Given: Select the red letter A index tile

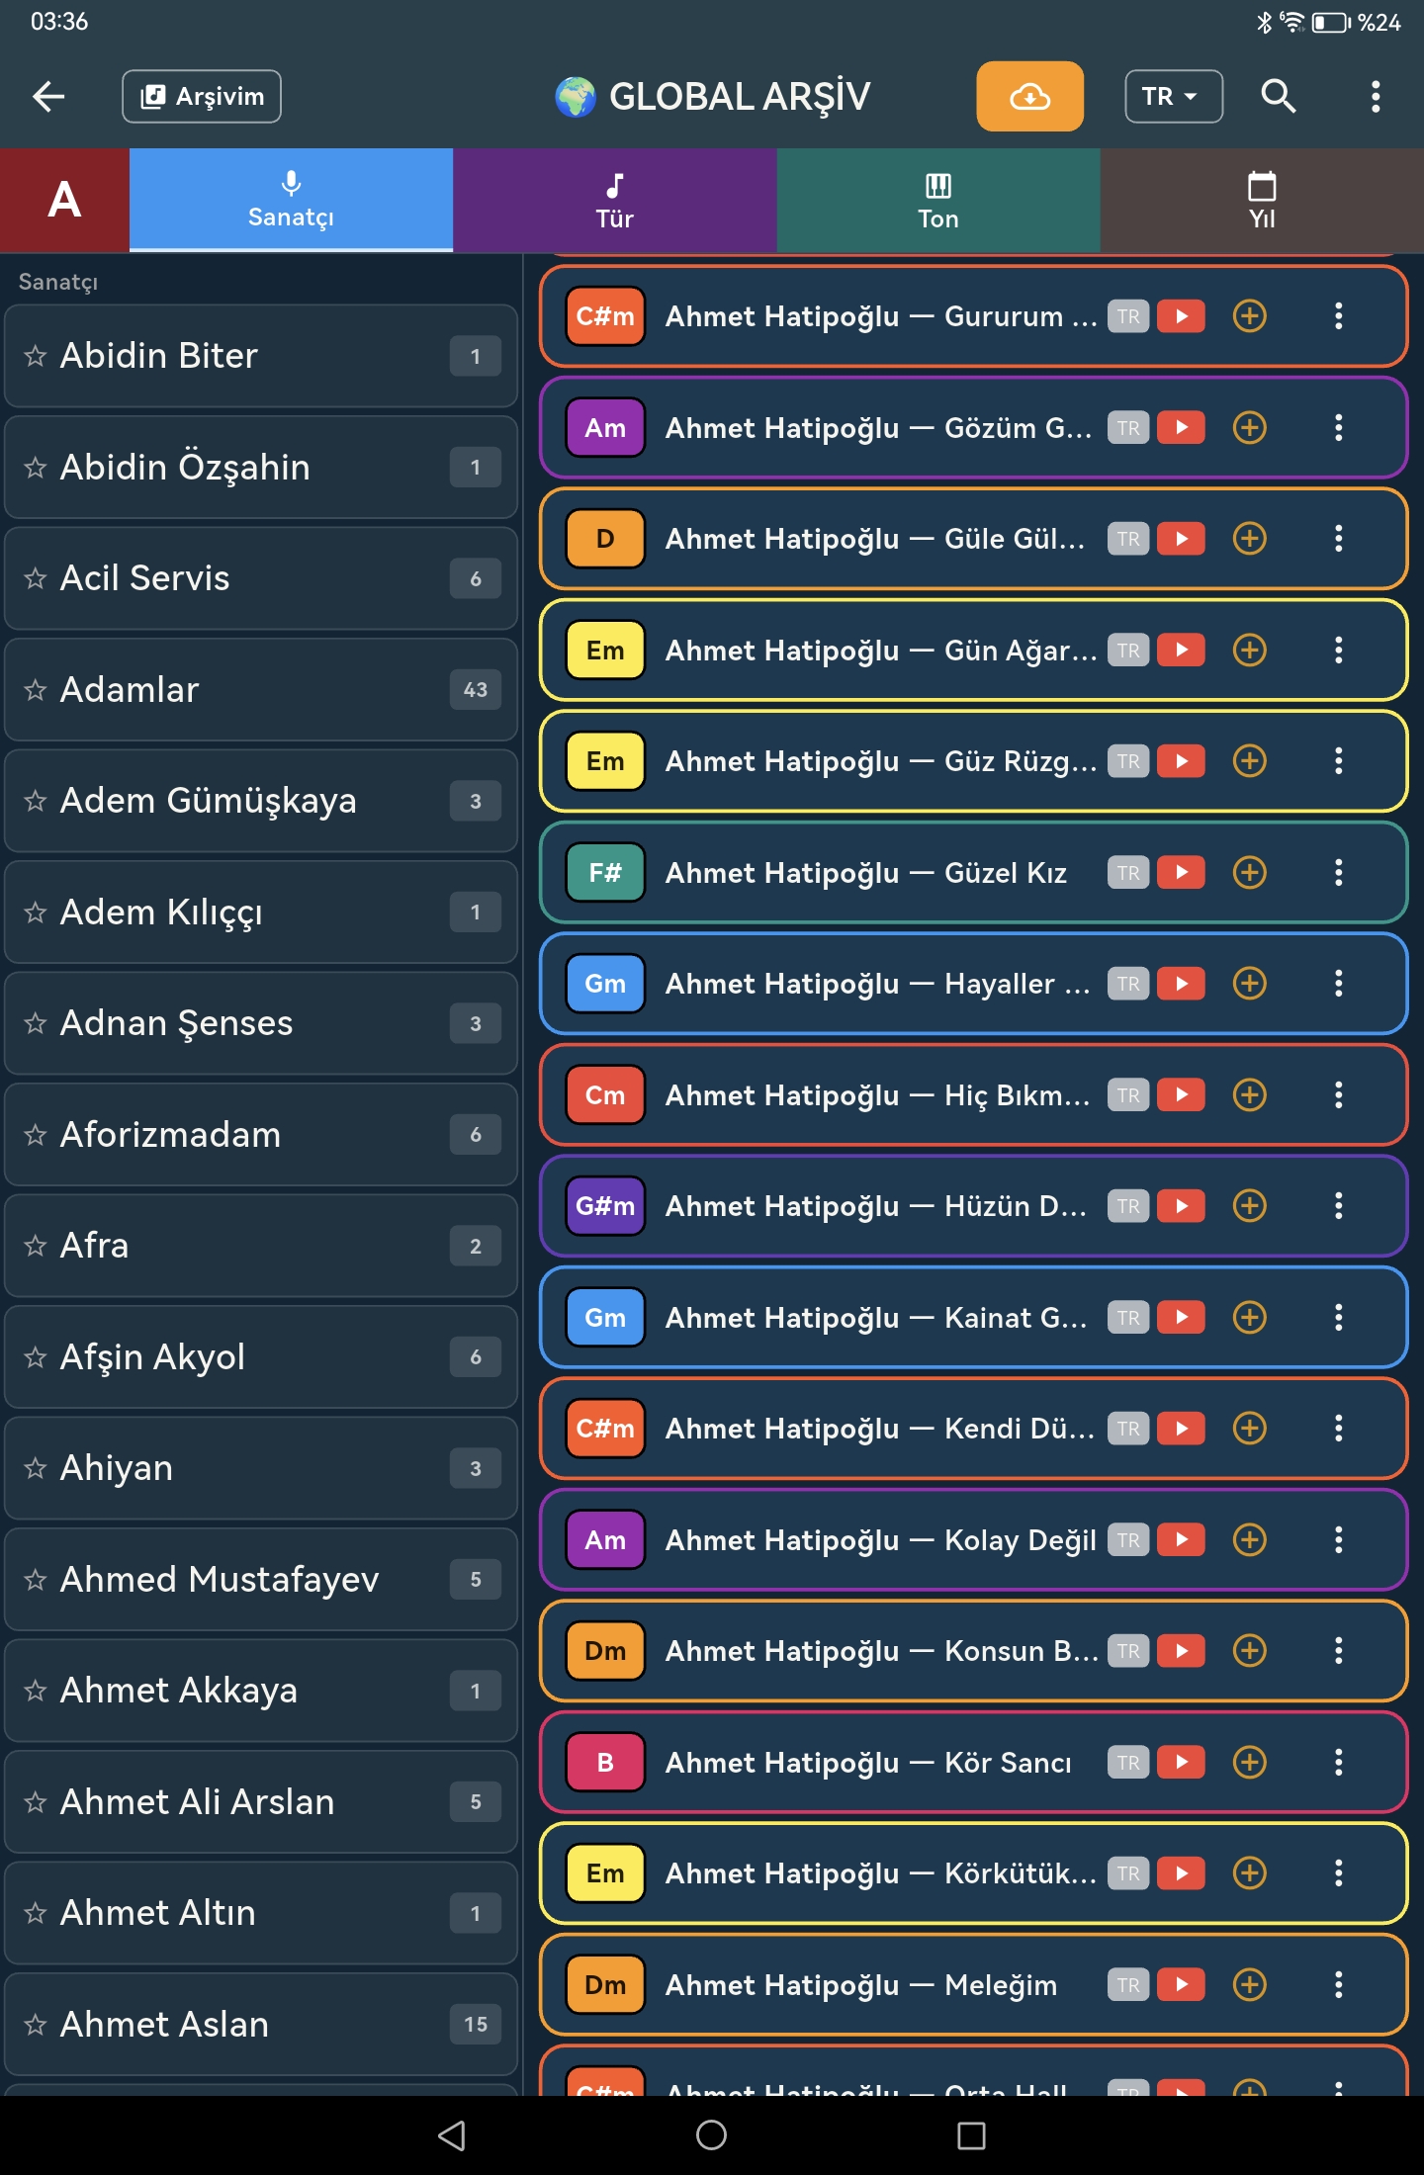Looking at the screenshot, I should [64, 201].
